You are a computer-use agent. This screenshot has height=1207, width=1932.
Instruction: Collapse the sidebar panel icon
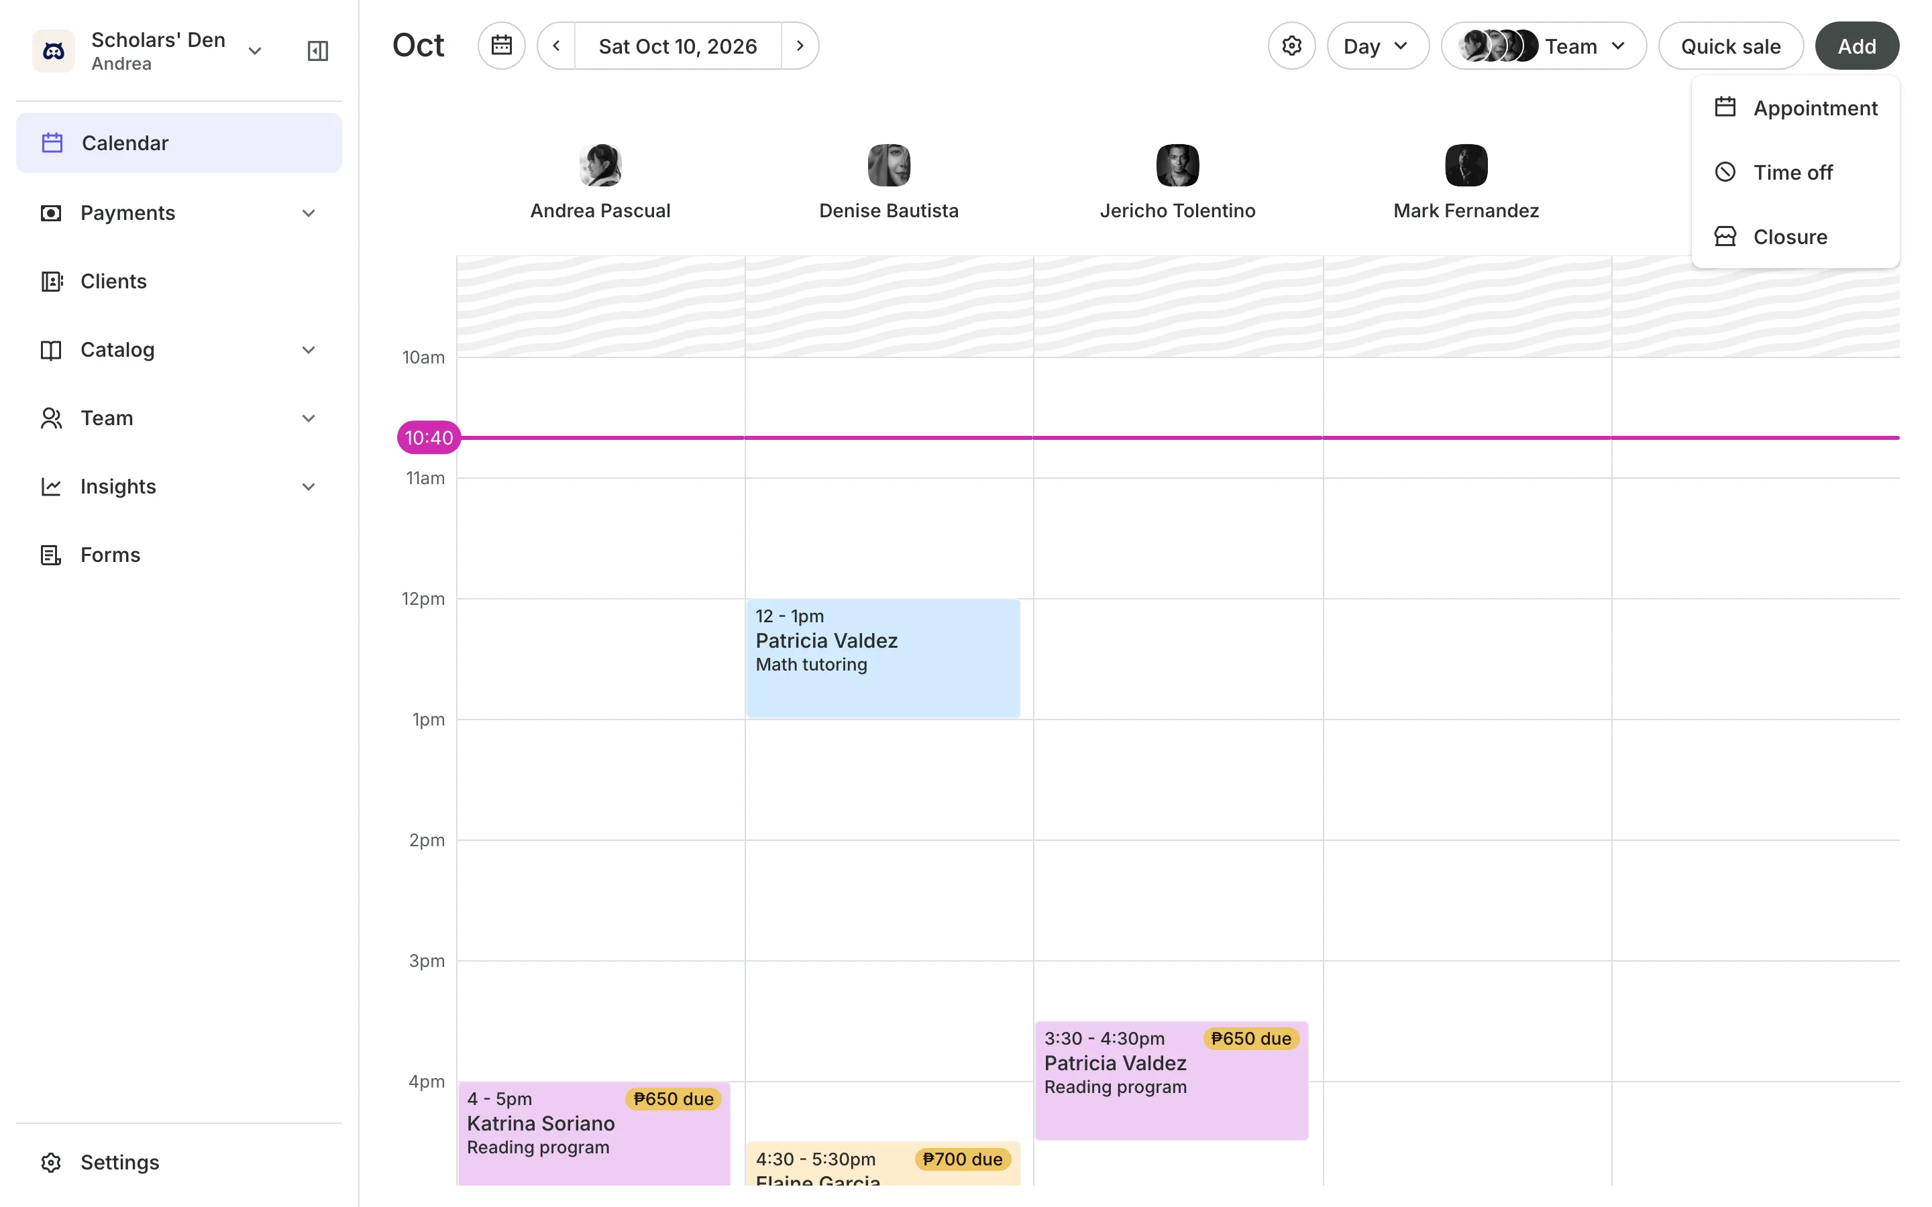click(x=318, y=51)
